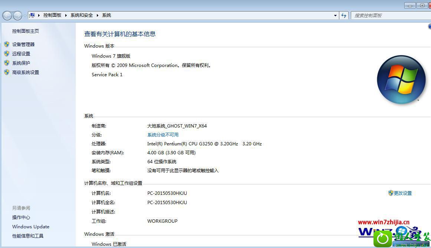Open 性能信息和工具 in the sidebar

pos(28,236)
